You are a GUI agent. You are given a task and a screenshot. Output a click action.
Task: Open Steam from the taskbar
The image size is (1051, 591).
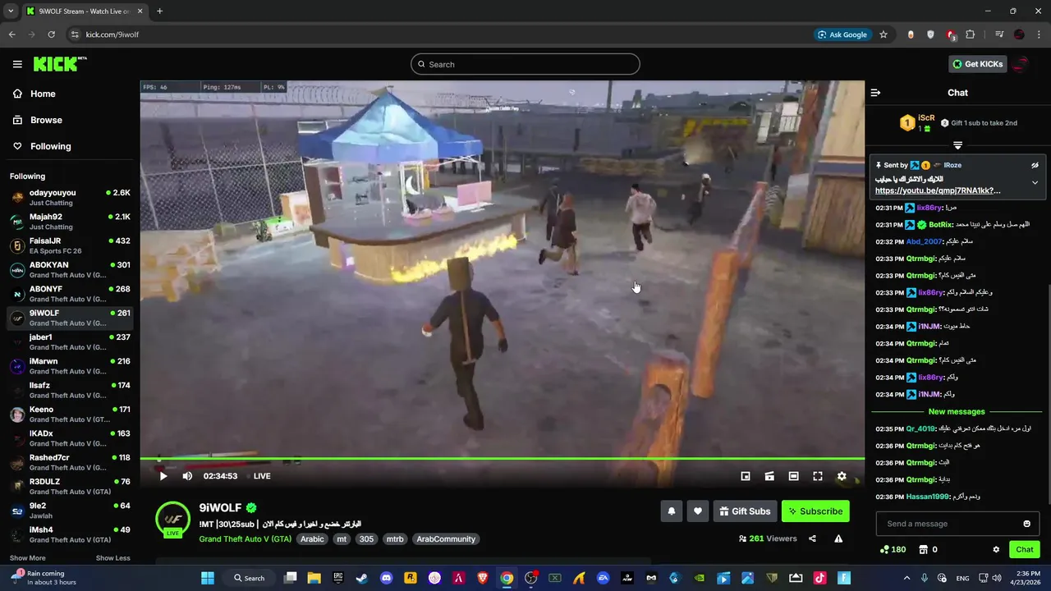click(362, 578)
